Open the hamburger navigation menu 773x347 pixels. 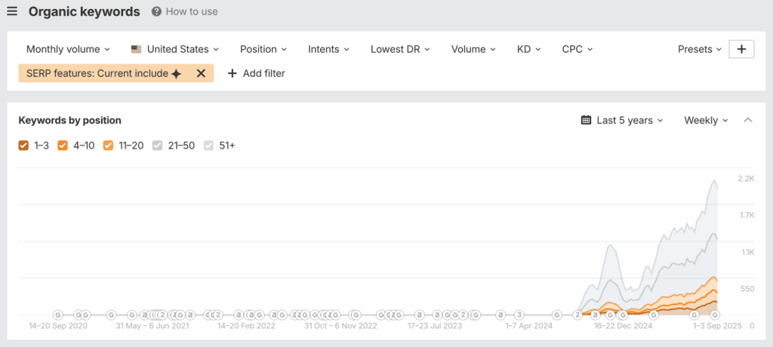coord(12,12)
